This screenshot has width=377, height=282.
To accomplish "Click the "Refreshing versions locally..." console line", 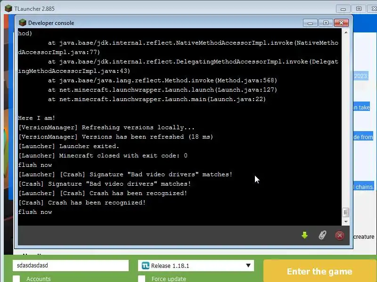I will pyautogui.click(x=107, y=127).
